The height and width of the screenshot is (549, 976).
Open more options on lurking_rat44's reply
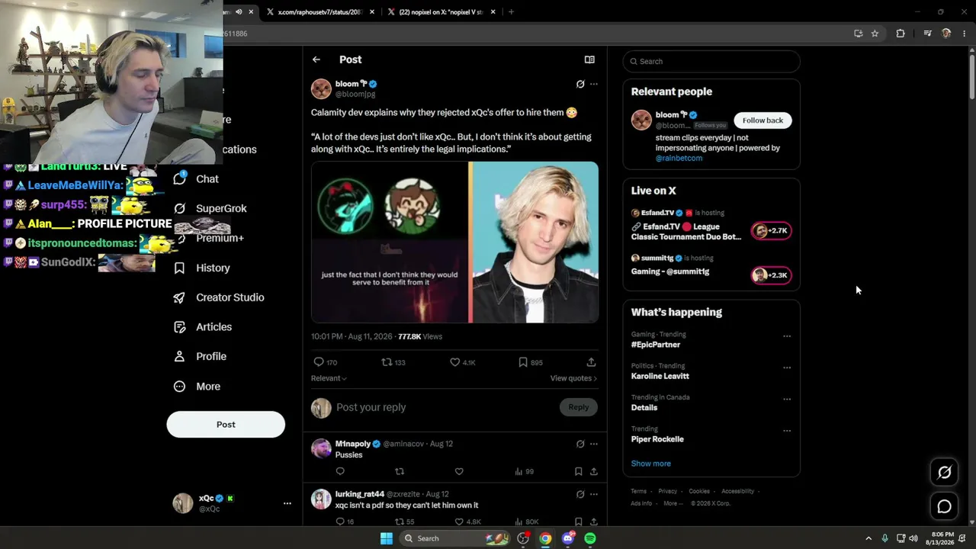tap(594, 494)
